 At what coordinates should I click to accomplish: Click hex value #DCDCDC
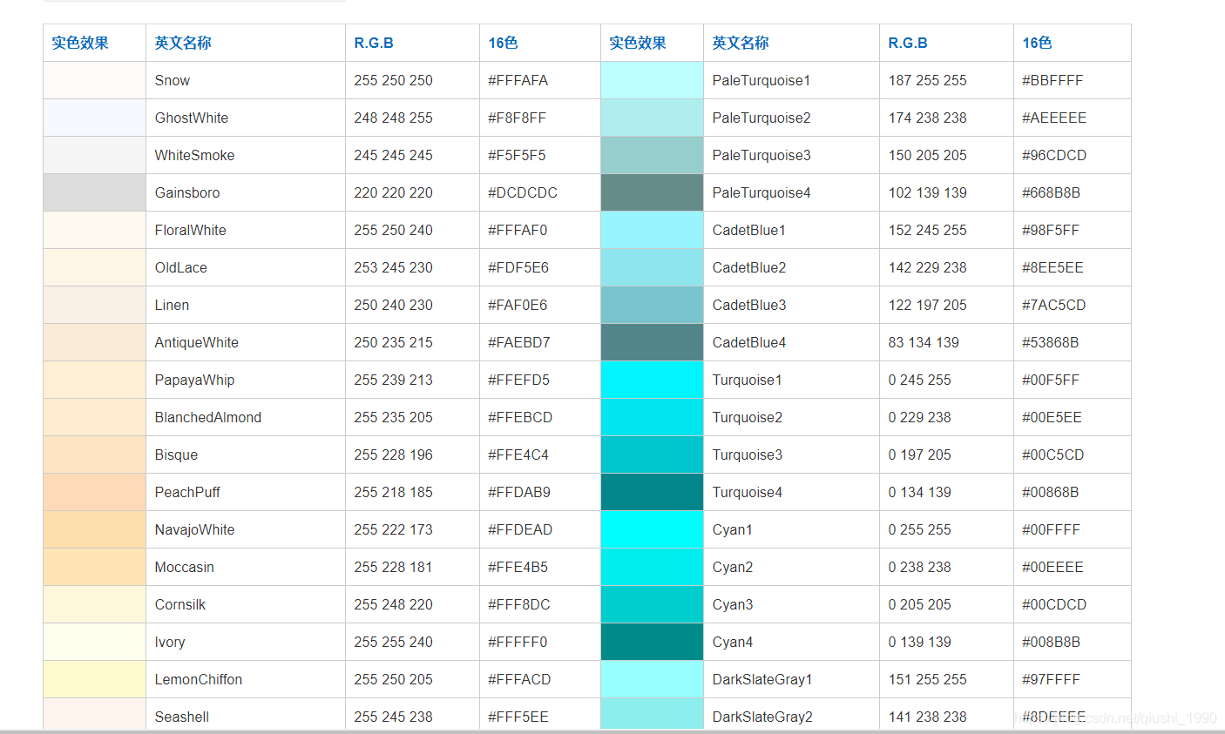[523, 192]
